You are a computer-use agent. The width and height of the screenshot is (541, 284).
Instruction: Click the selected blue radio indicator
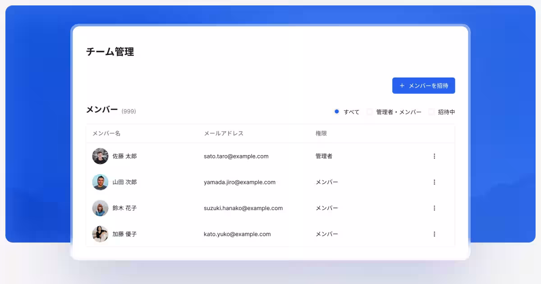point(336,111)
